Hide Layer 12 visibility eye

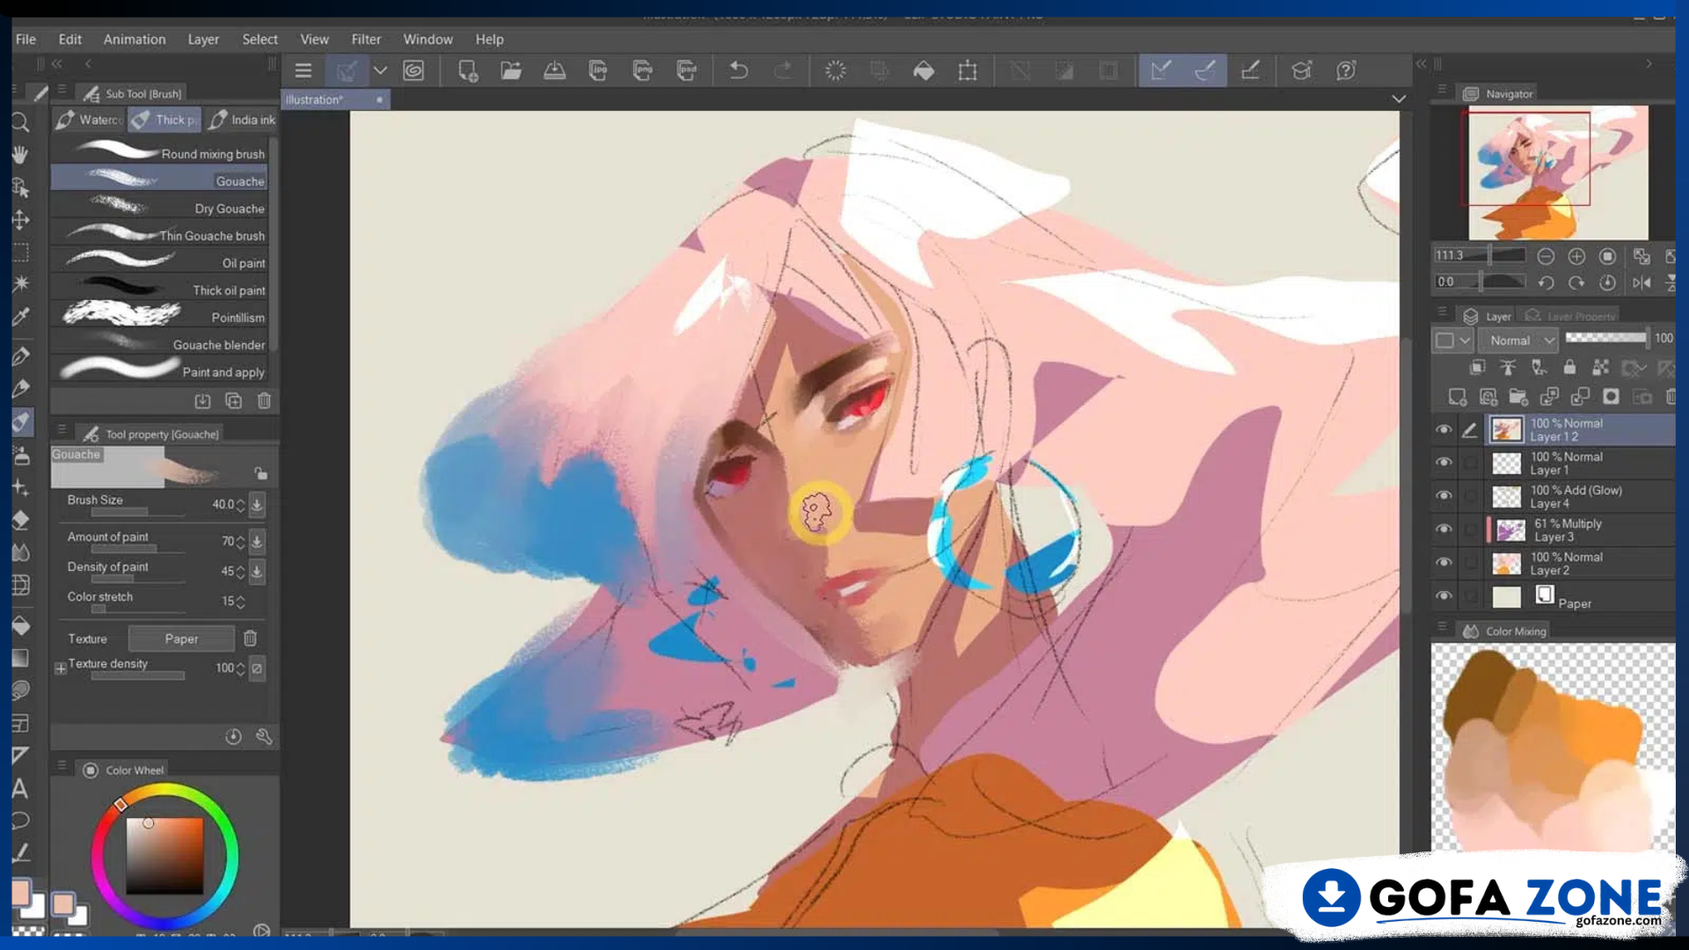(x=1444, y=429)
